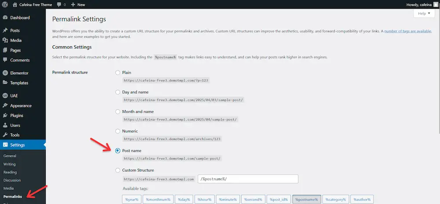Click the Common Settings heading
This screenshot has width=440, height=204.
(x=72, y=47)
